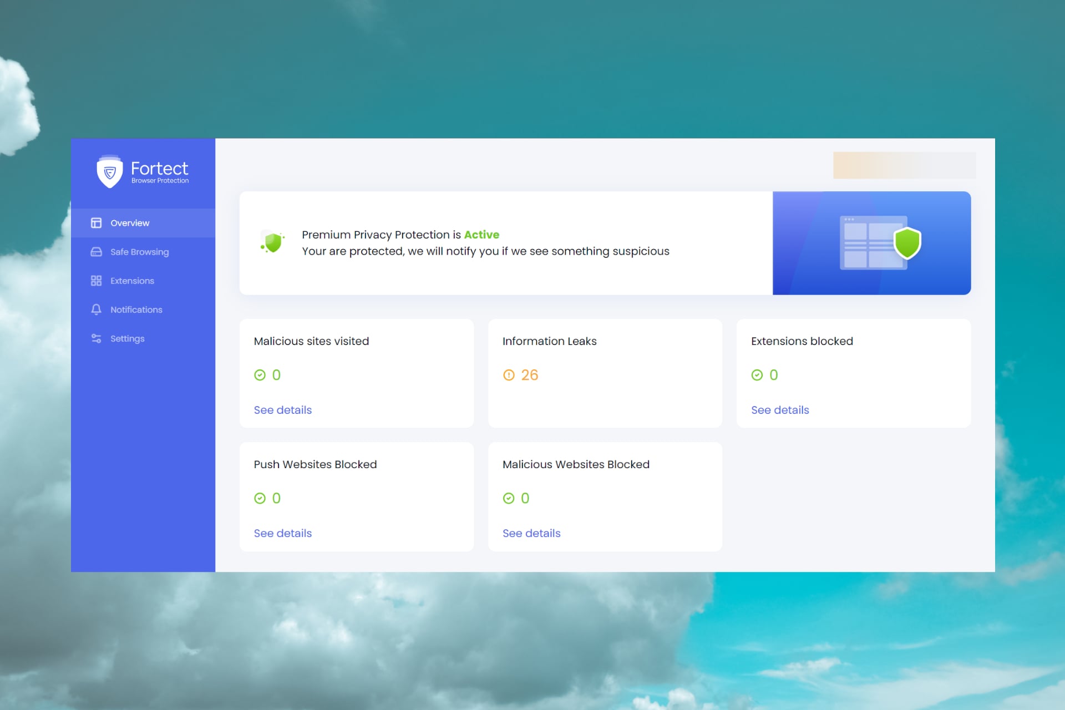This screenshot has height=710, width=1065.
Task: See details for Push Websites Blocked
Action: (282, 533)
